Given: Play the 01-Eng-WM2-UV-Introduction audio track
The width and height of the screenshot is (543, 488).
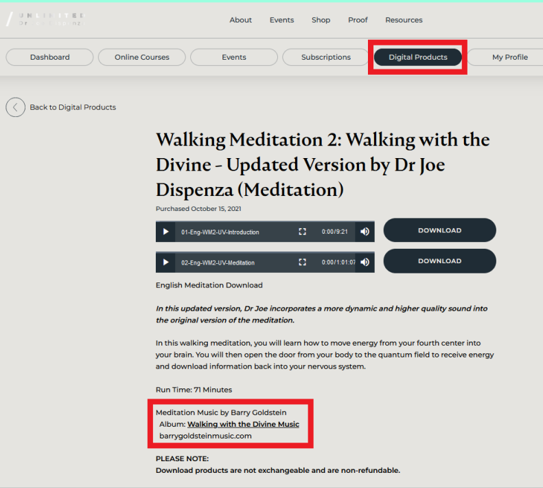Looking at the screenshot, I should tap(165, 232).
